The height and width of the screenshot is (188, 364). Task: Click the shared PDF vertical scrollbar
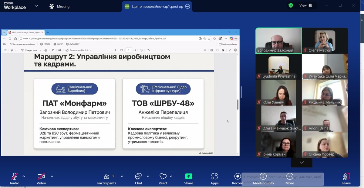[x=238, y=105]
